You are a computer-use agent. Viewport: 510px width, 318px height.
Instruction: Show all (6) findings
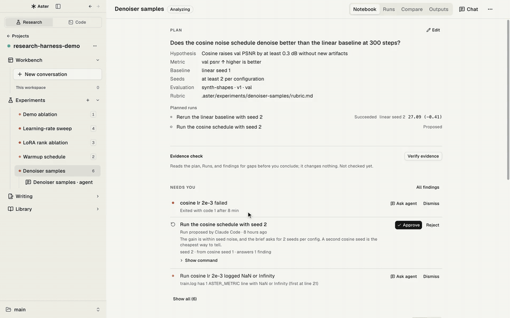tap(184, 299)
